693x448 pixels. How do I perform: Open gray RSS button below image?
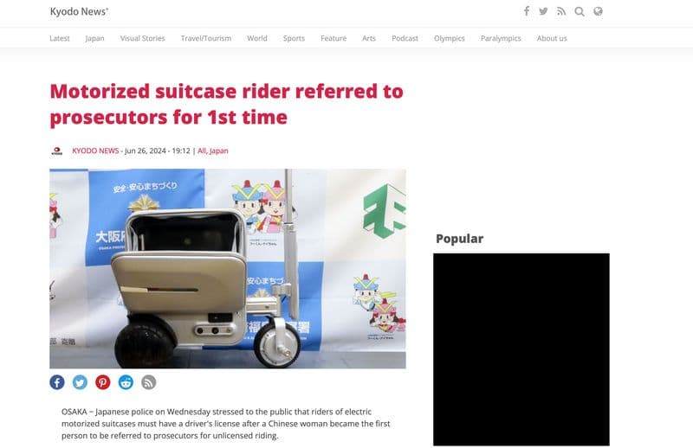pyautogui.click(x=149, y=382)
